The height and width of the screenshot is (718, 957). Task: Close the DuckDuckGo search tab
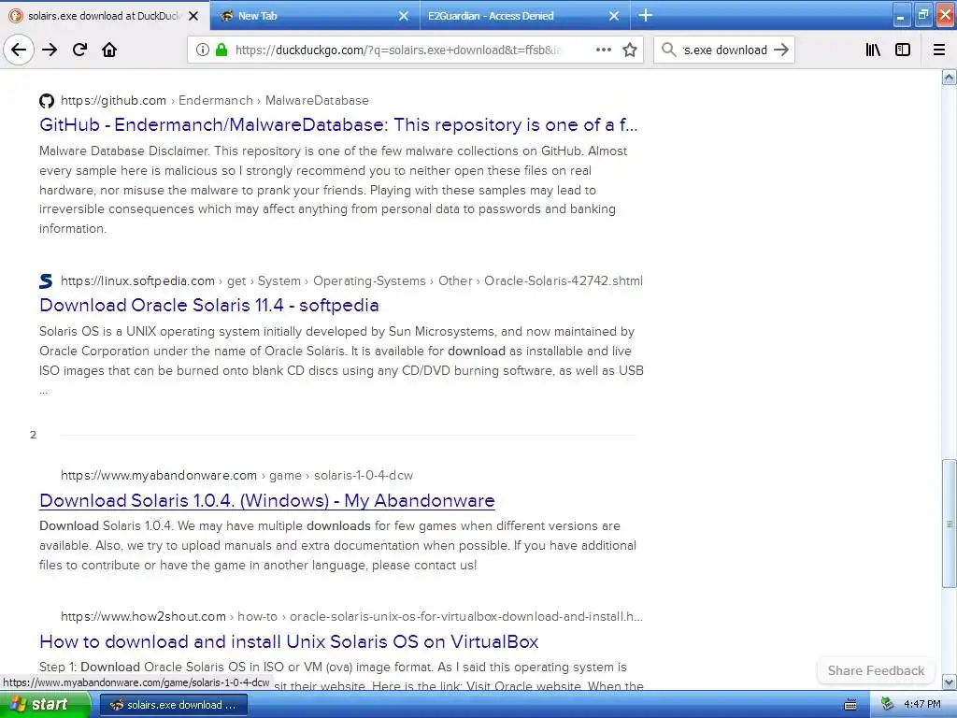pyautogui.click(x=193, y=16)
